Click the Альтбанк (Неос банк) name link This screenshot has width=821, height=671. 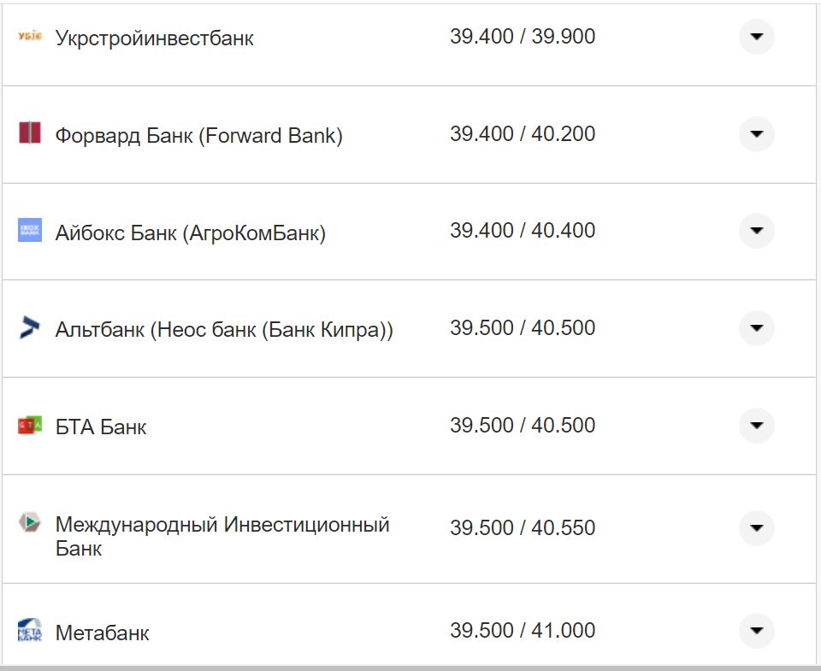(222, 327)
